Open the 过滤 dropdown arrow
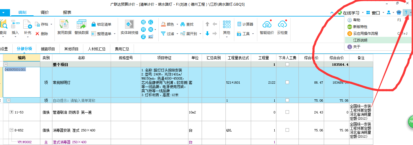The image size is (413, 145). 177,34
